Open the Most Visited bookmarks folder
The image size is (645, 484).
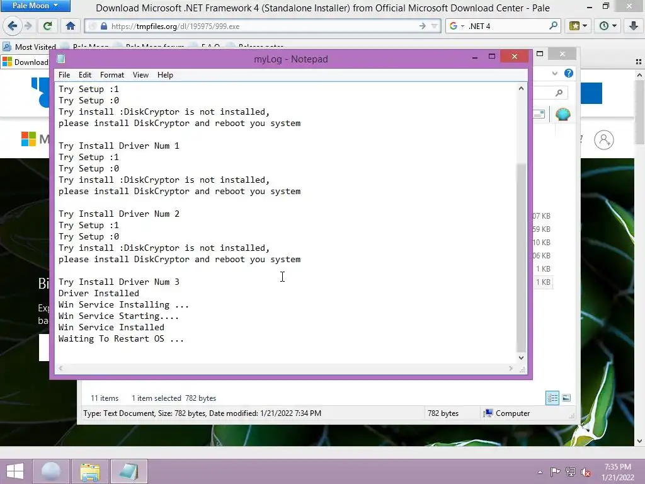pyautogui.click(x=29, y=47)
